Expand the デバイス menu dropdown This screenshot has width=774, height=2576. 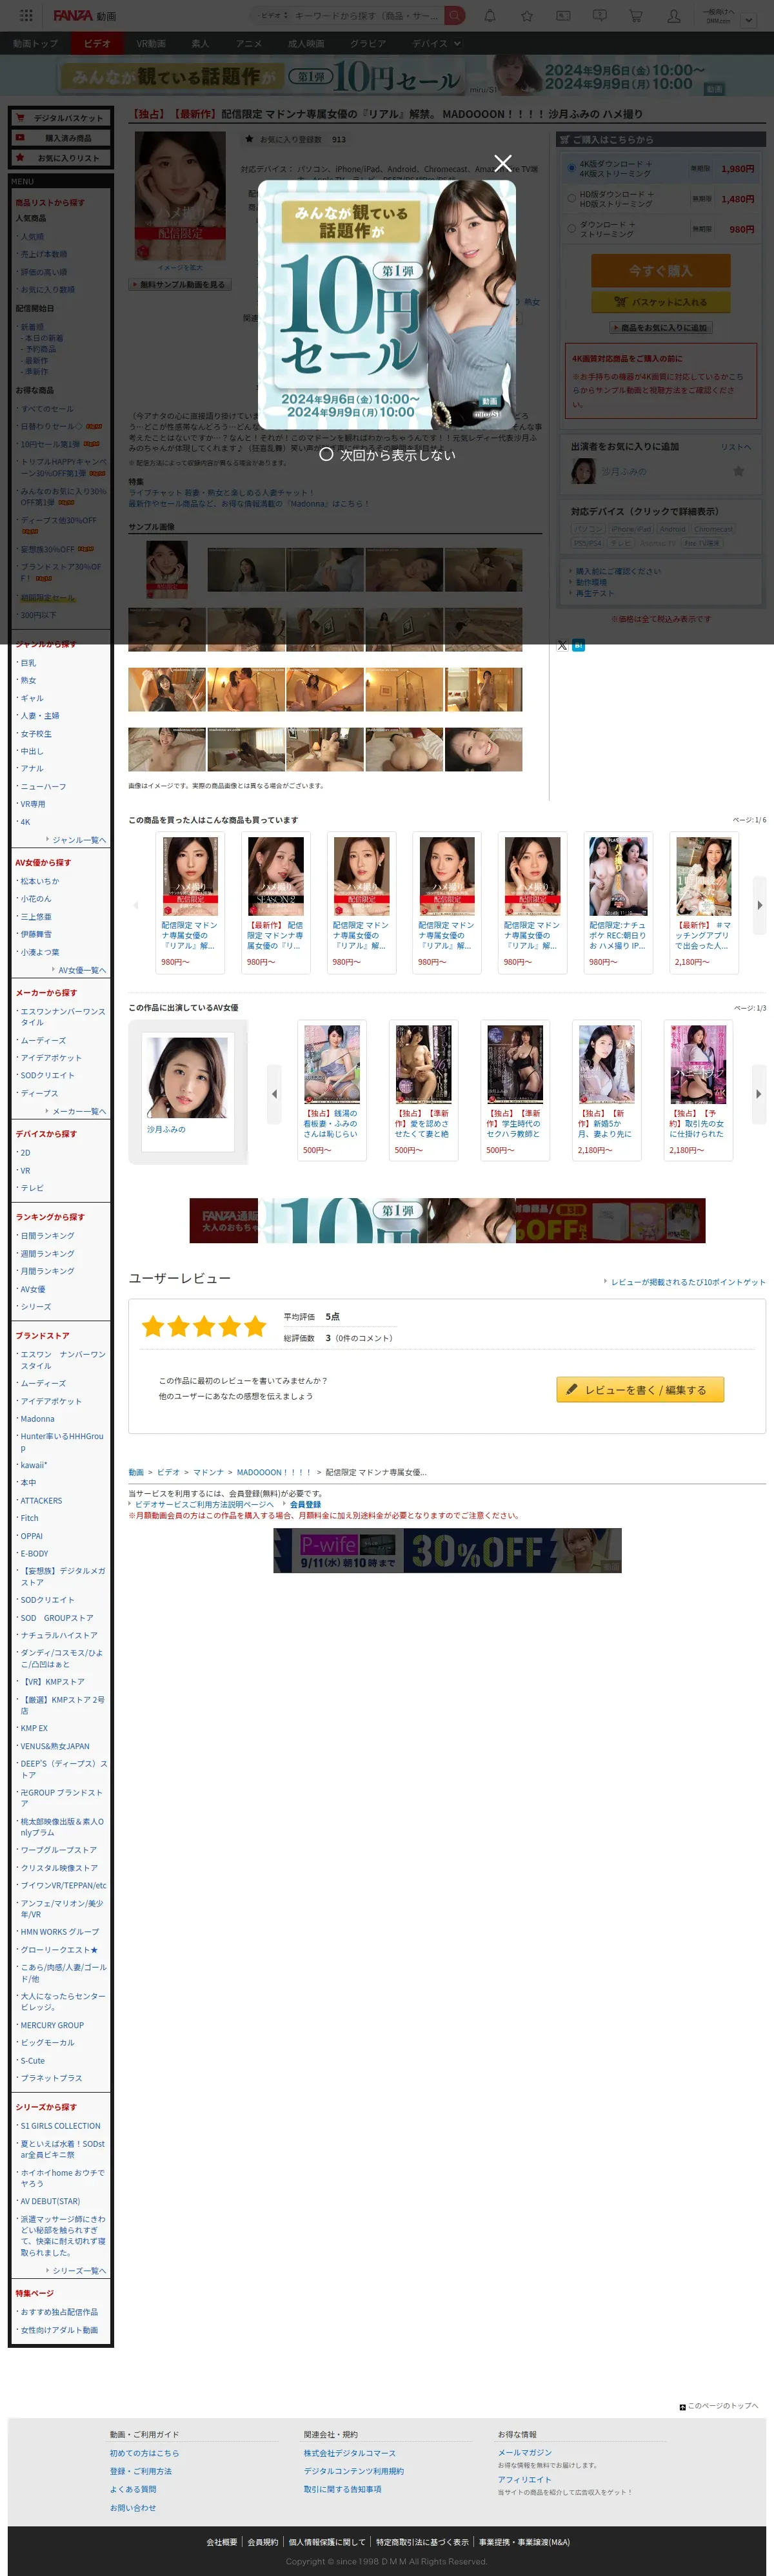pyautogui.click(x=437, y=43)
